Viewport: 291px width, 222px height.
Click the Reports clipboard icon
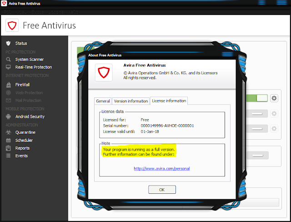pos(8,148)
